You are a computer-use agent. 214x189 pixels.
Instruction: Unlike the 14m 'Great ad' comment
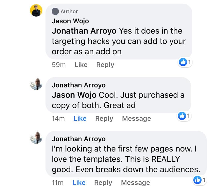click(80, 118)
